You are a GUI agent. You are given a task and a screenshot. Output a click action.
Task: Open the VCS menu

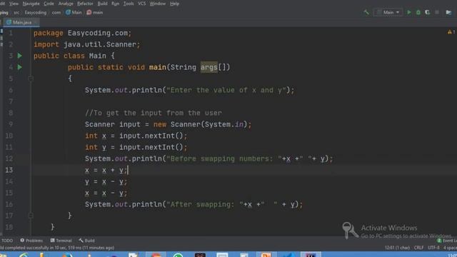(141, 4)
